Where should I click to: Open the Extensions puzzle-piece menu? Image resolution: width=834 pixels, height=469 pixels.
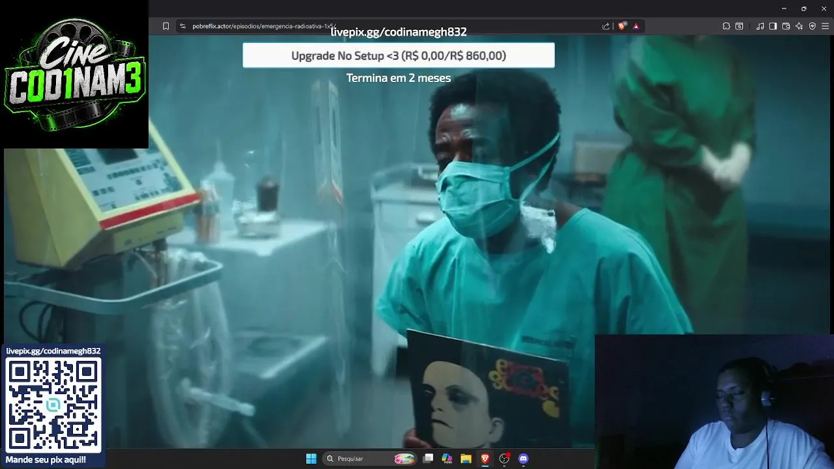[726, 26]
